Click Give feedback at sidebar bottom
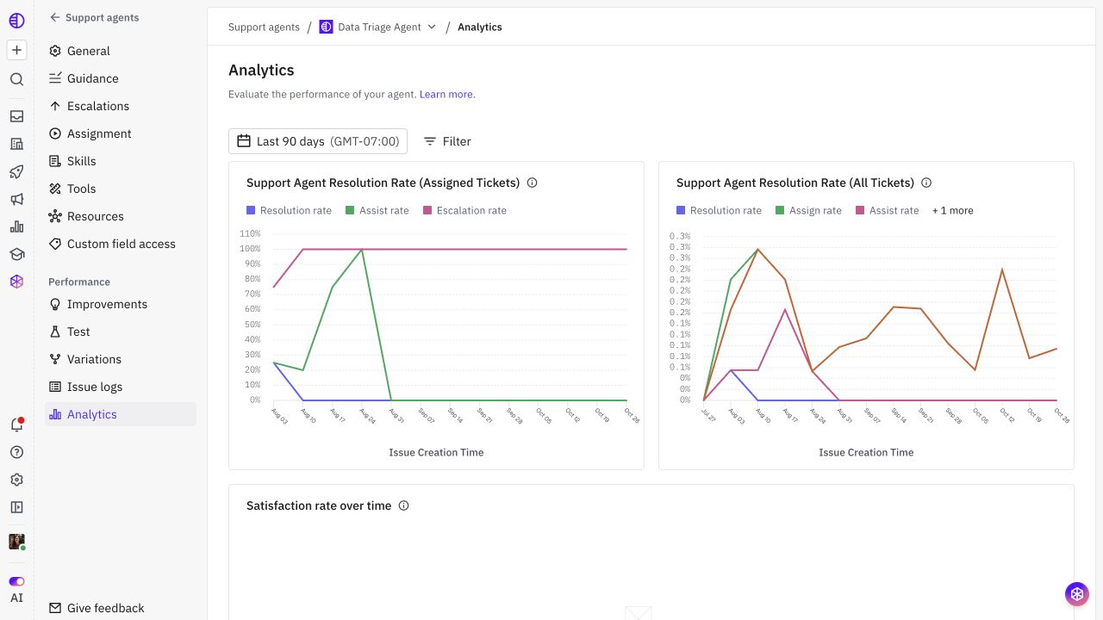This screenshot has height=620, width=1103. point(97,608)
